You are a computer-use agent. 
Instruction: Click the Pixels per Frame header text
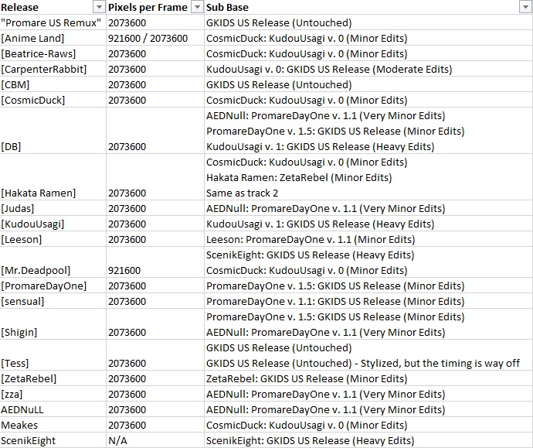pyautogui.click(x=148, y=8)
